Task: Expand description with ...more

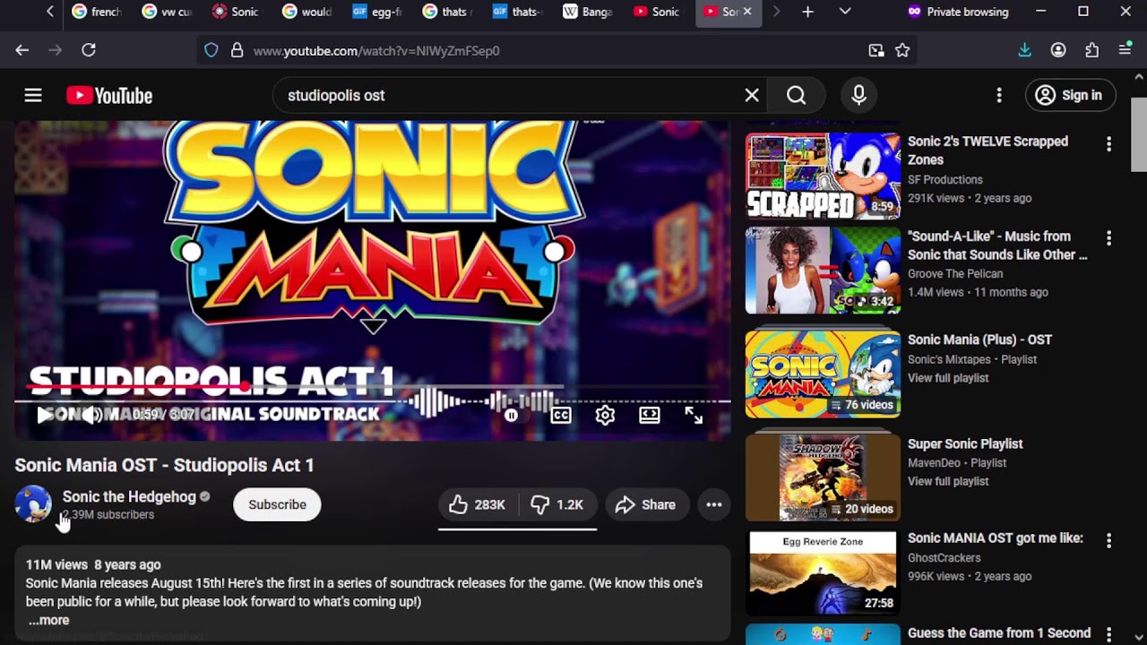Action: coord(48,620)
